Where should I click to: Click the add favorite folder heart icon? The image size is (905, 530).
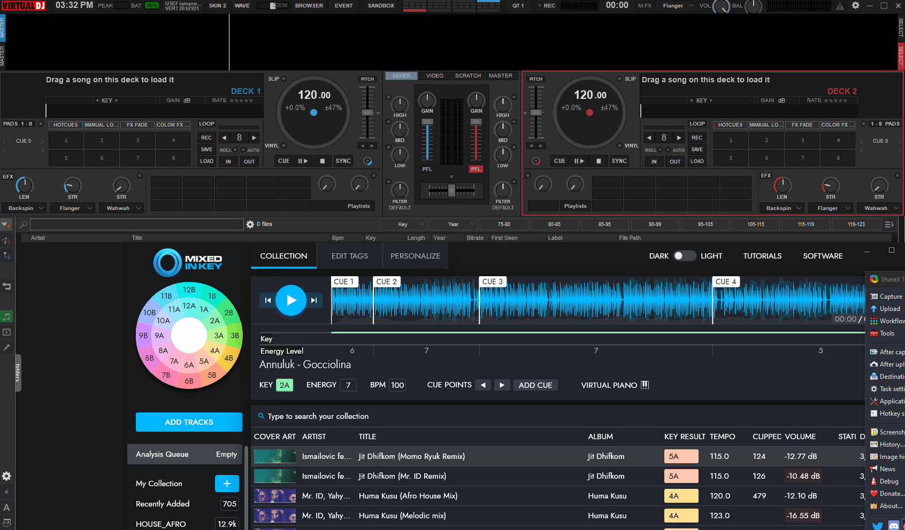6,224
